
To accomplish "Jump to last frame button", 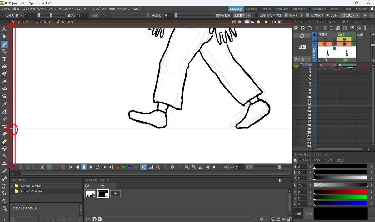I will pos(111,167).
